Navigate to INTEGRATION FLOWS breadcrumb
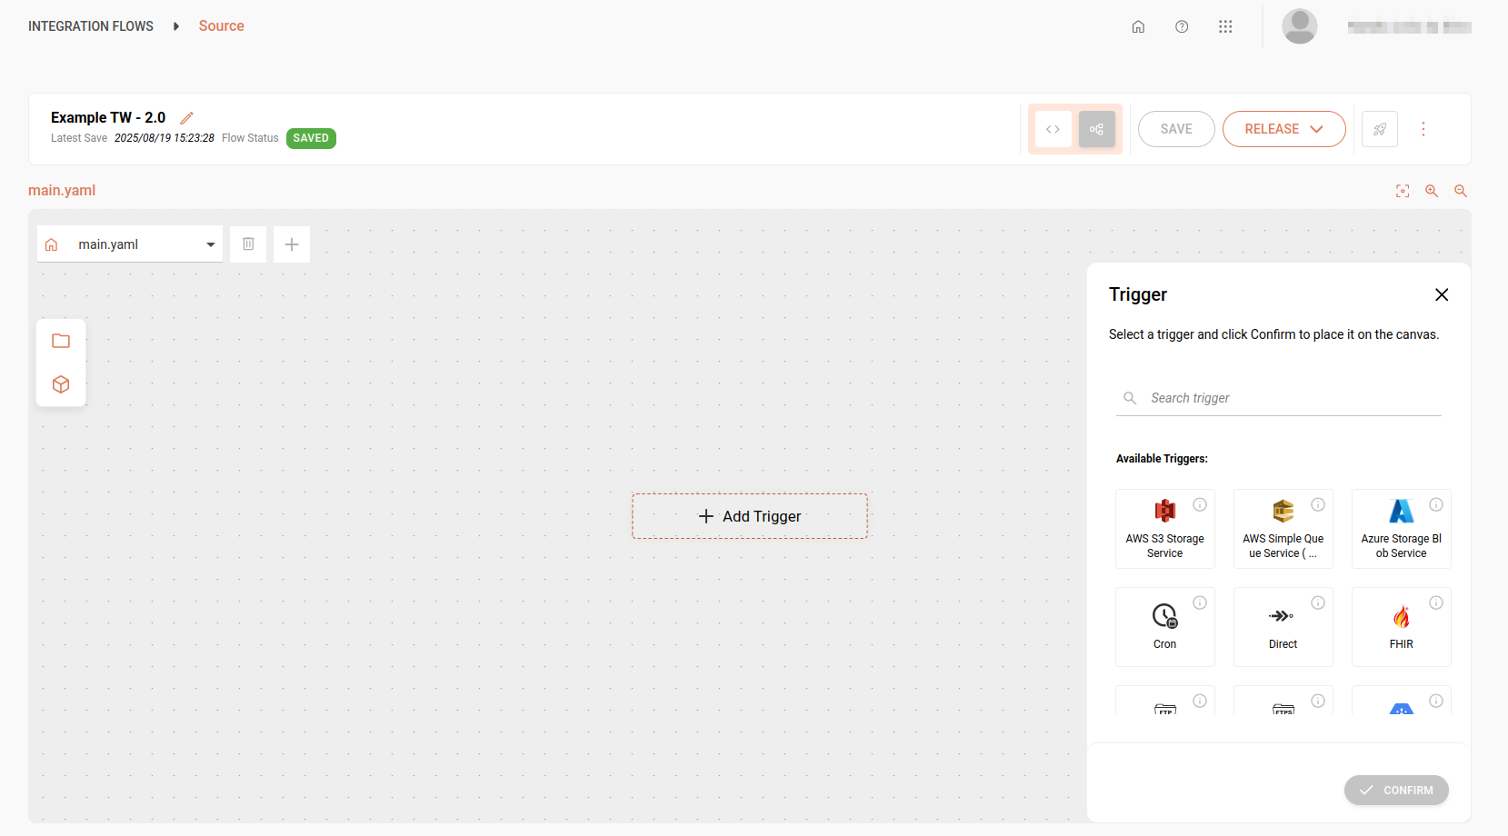 point(90,25)
